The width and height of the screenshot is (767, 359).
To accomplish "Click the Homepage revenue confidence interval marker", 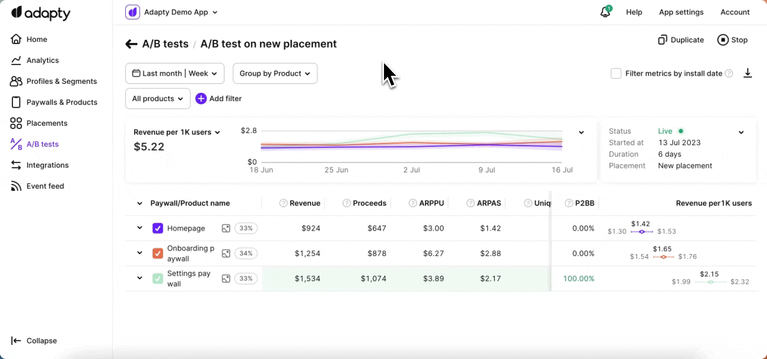I will coord(642,232).
